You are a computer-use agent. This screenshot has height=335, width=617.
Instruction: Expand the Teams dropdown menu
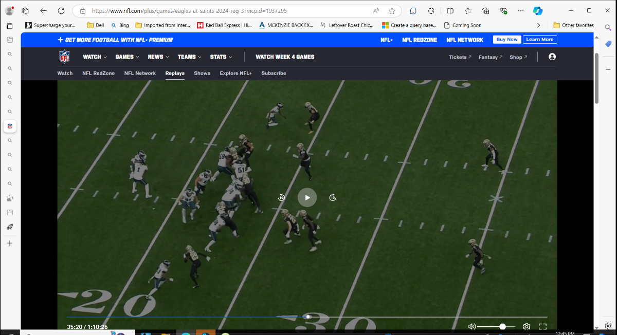coord(189,57)
